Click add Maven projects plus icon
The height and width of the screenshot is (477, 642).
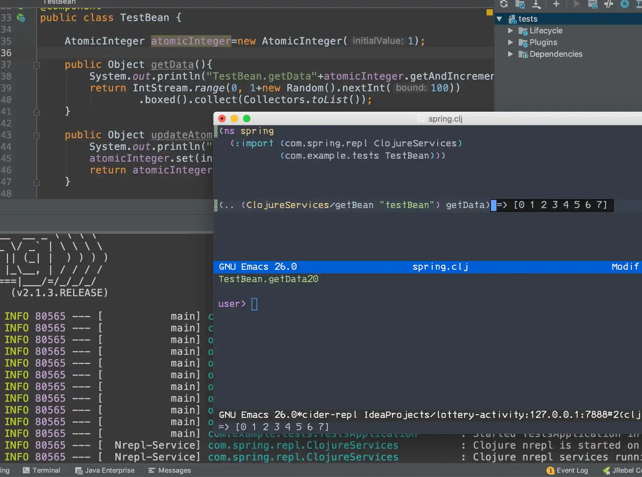coord(556,4)
